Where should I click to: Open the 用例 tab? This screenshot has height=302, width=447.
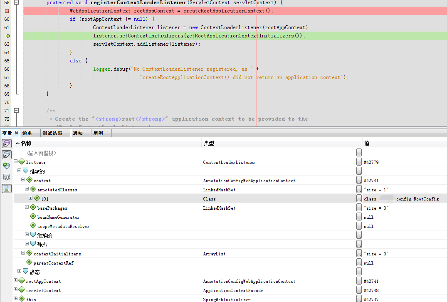pyautogui.click(x=98, y=133)
